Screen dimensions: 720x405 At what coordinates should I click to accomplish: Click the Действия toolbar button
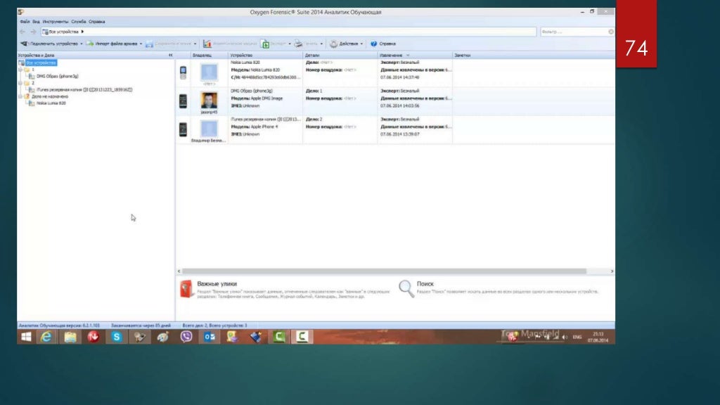coord(344,44)
